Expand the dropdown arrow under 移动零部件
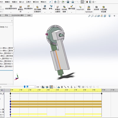 (x=28, y=12)
